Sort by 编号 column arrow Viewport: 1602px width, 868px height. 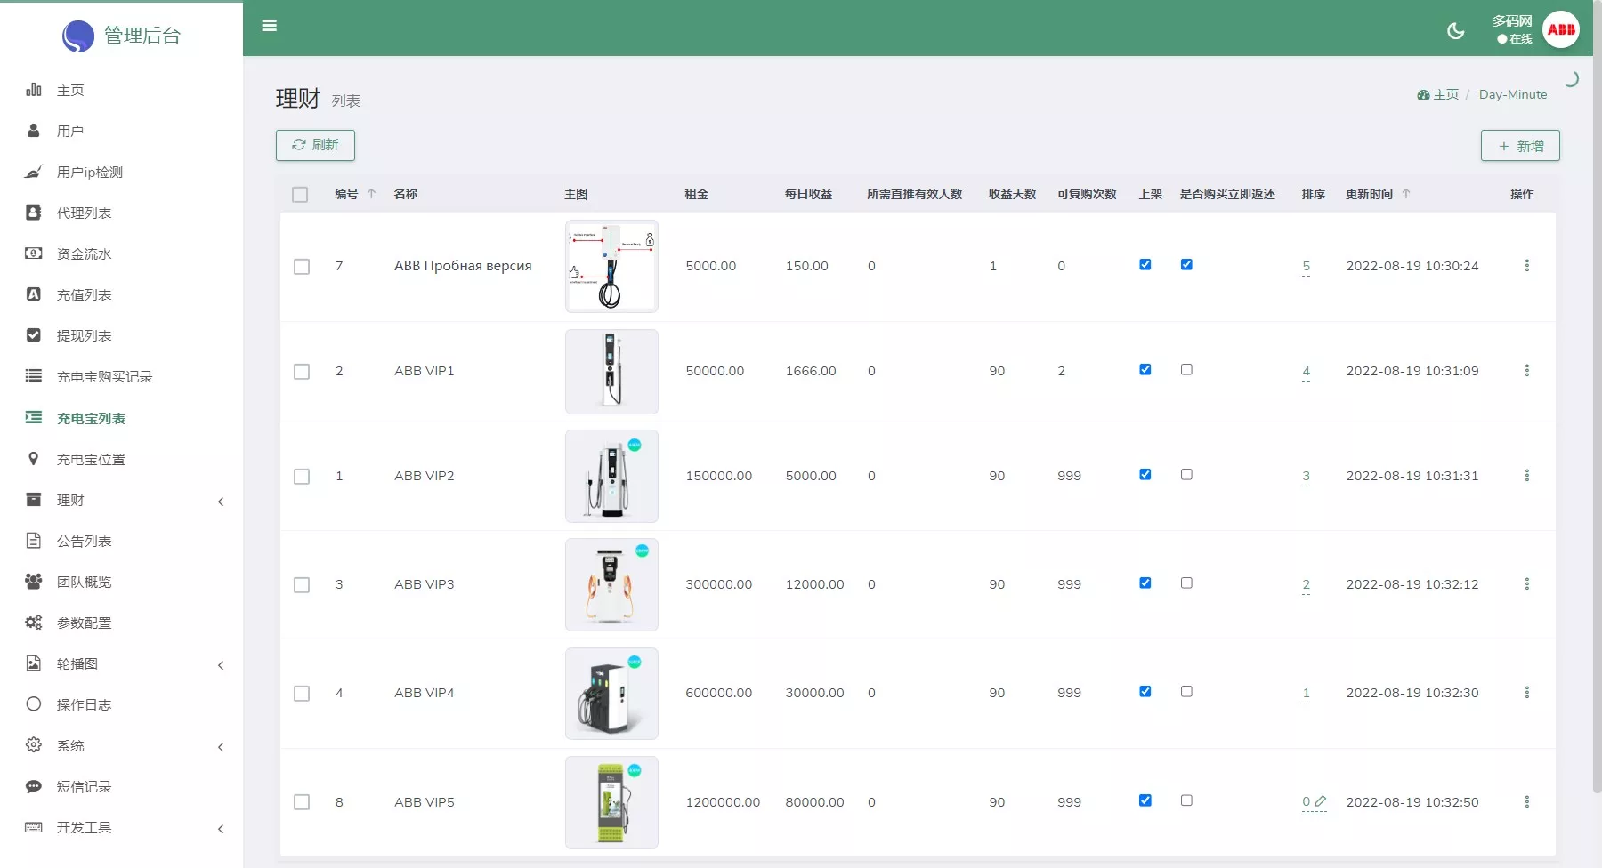point(371,194)
